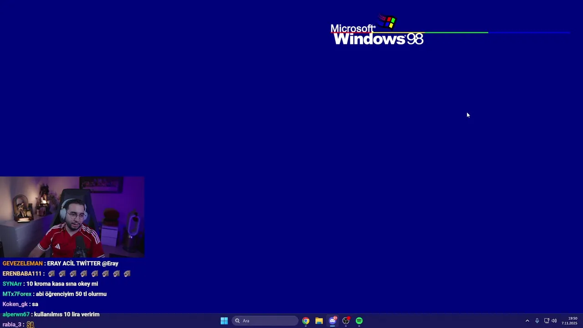Click chat username MTx7Forex
Viewport: 583px width, 328px height.
pyautogui.click(x=17, y=294)
